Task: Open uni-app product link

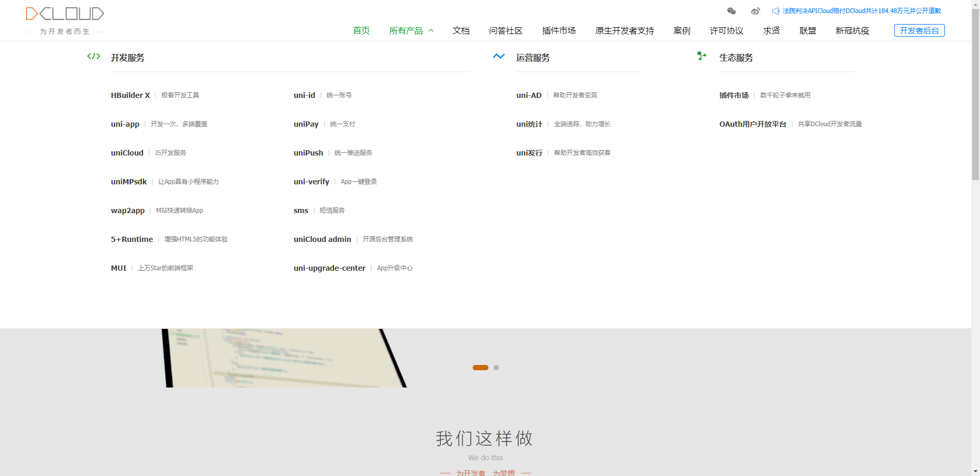Action: tap(125, 124)
